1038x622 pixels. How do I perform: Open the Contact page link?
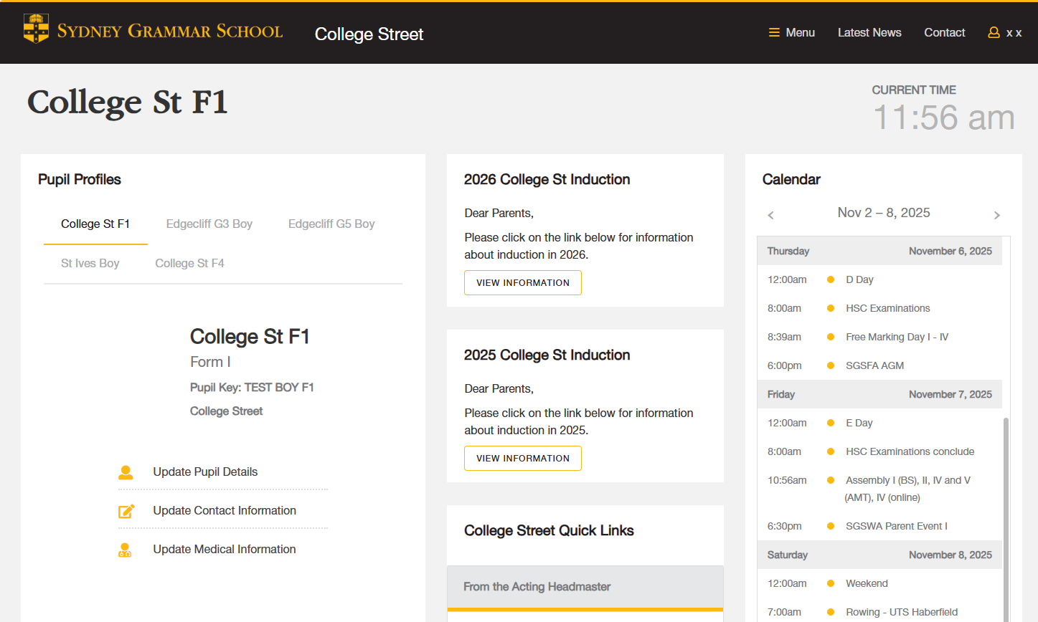[944, 32]
